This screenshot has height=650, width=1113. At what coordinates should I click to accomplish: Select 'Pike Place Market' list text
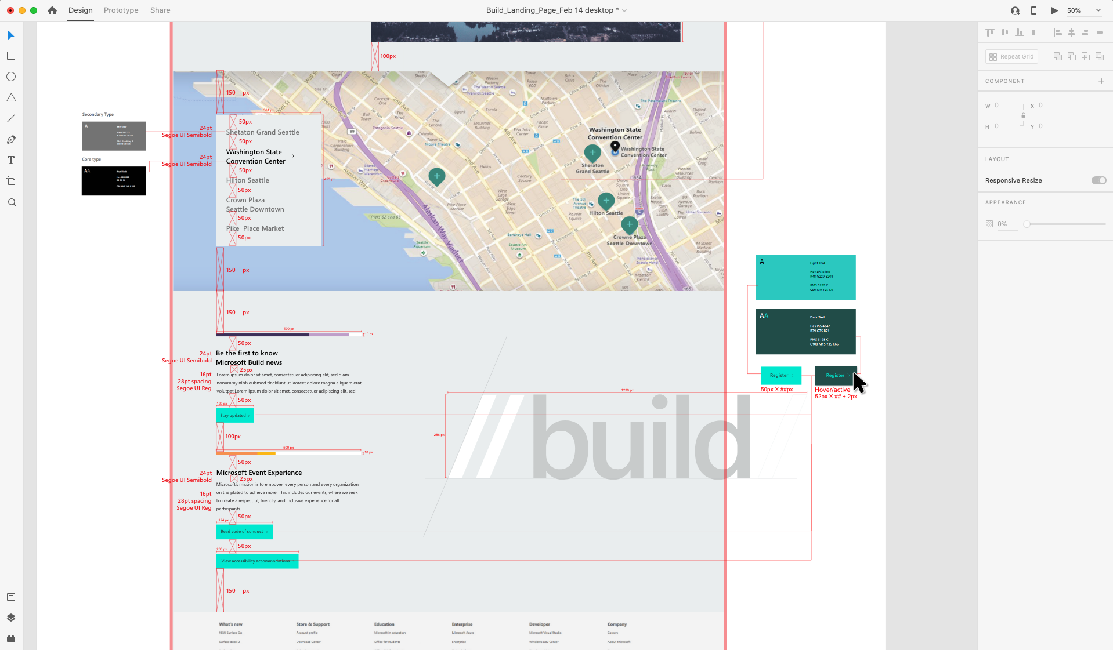(255, 228)
